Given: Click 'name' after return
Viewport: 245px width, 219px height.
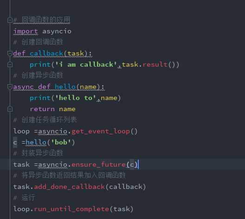Looking at the screenshot, I should click(67, 109).
